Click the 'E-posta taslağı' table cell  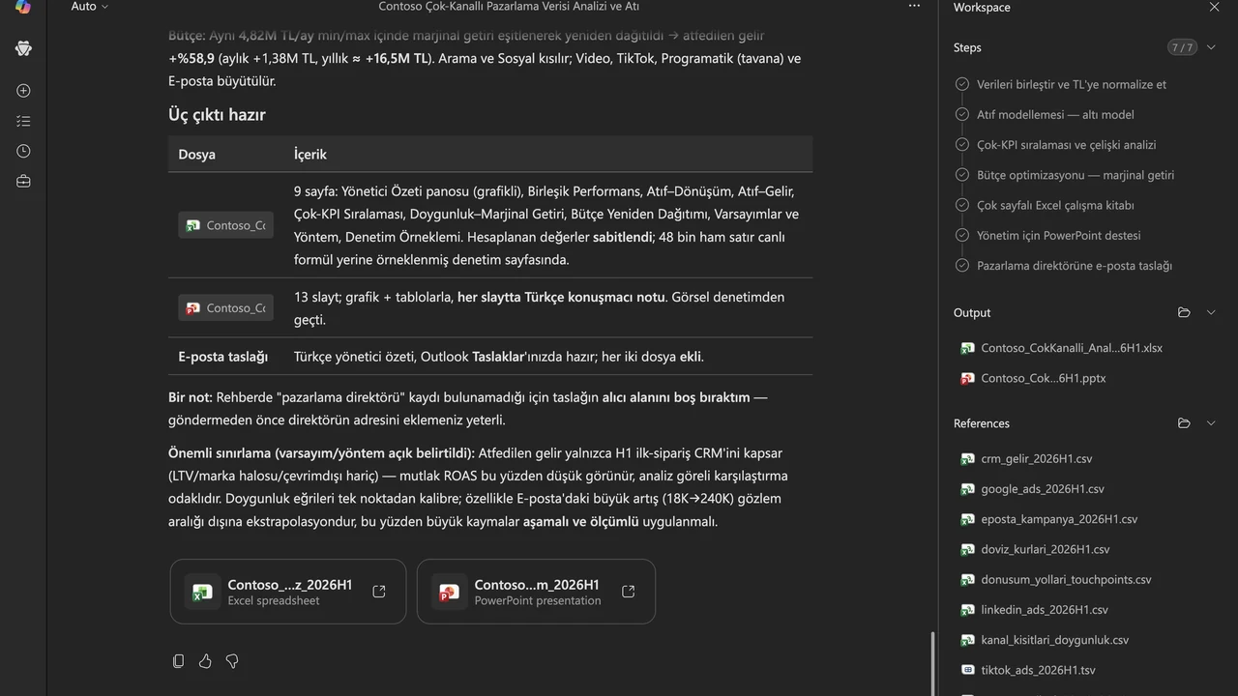[x=223, y=357]
